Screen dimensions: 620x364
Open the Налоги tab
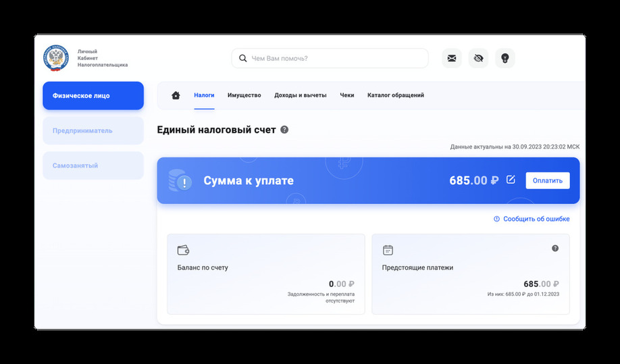(x=204, y=95)
